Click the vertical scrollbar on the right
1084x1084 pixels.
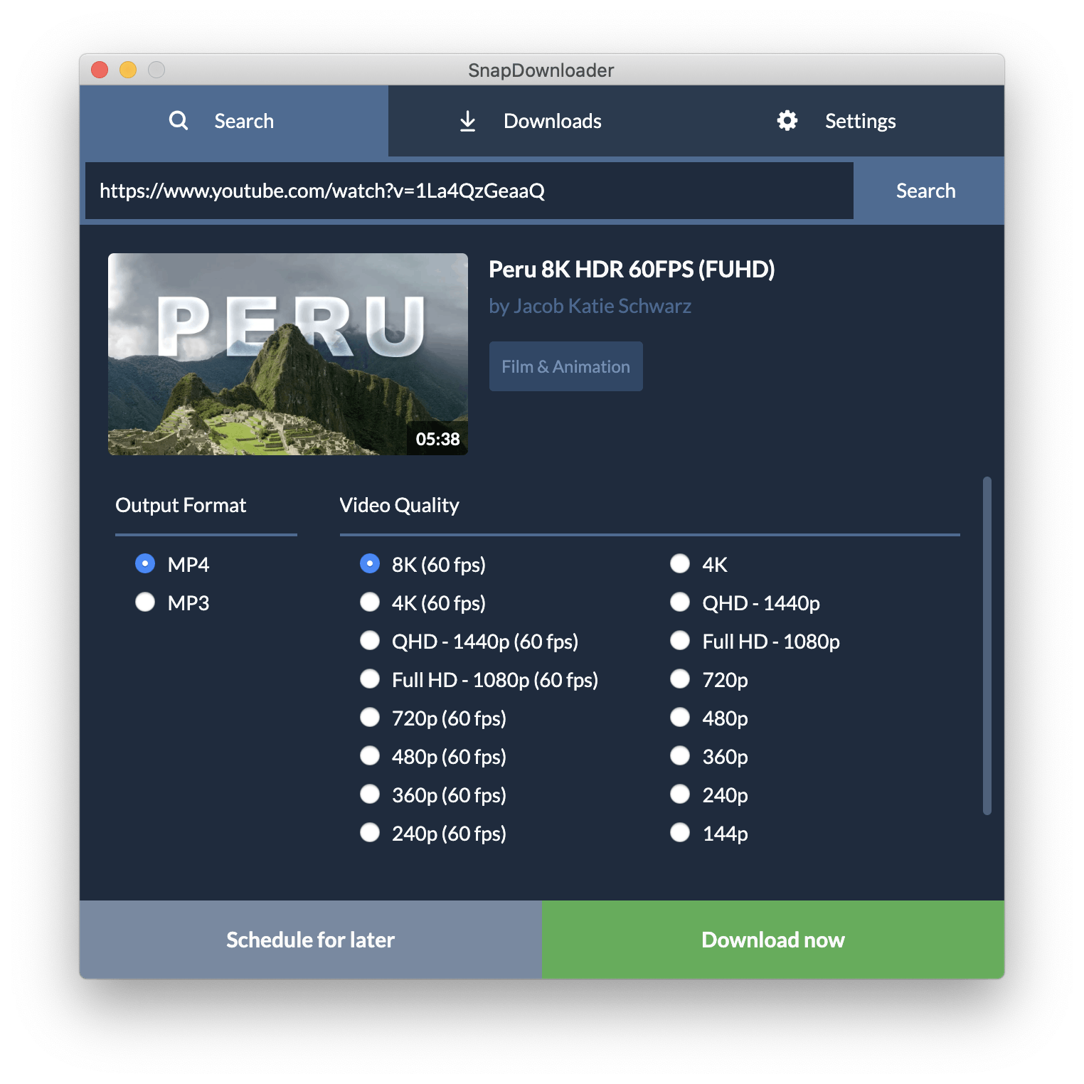click(987, 645)
